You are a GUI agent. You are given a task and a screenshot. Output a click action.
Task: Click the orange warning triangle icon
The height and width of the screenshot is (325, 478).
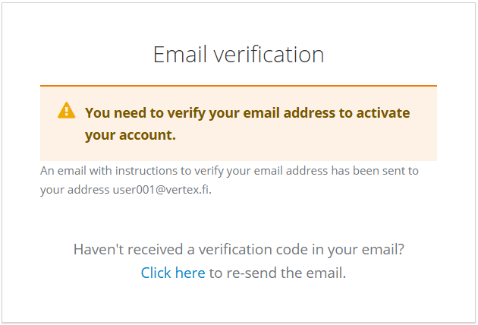pos(67,111)
